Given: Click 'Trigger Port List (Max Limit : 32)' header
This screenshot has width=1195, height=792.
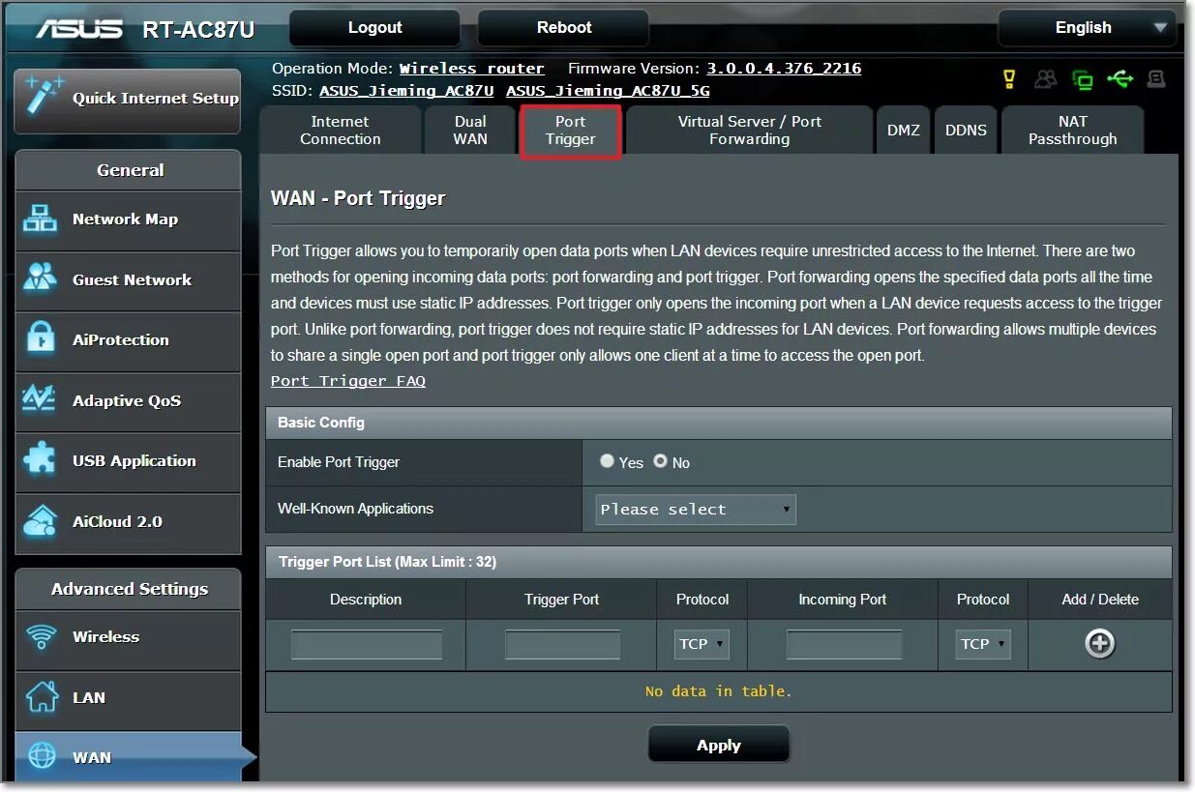Looking at the screenshot, I should (387, 562).
